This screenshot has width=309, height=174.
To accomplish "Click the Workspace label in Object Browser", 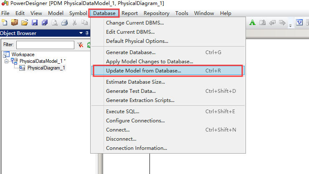I will 23,55.
